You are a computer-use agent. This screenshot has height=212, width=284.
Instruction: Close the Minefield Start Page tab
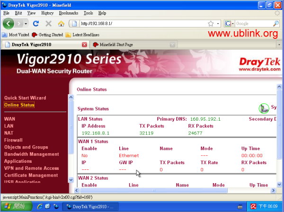click(172, 44)
